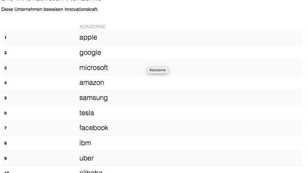Select the apple entry in the list
Image resolution: width=308 pixels, height=173 pixels.
[88, 38]
